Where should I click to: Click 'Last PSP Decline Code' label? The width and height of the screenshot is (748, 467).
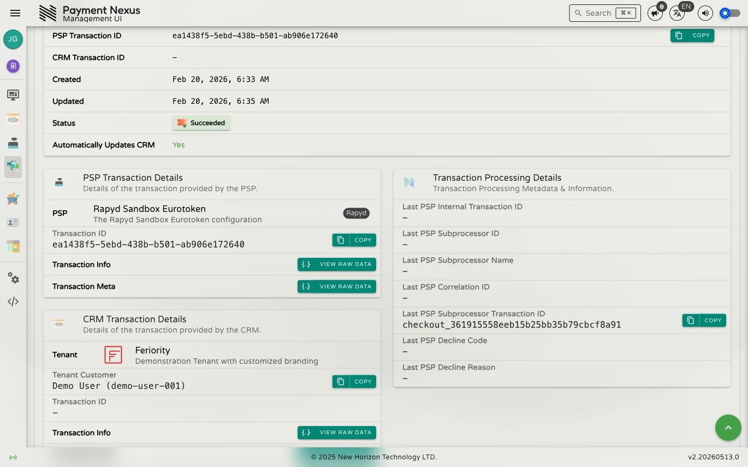(444, 340)
